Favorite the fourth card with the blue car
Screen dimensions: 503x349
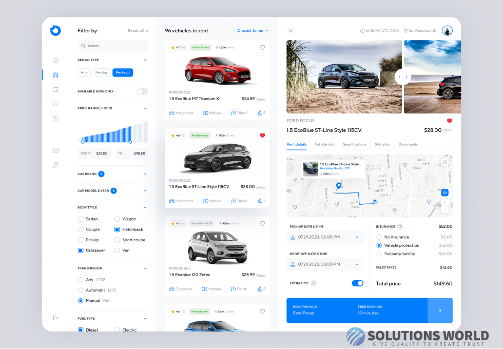[x=262, y=312]
